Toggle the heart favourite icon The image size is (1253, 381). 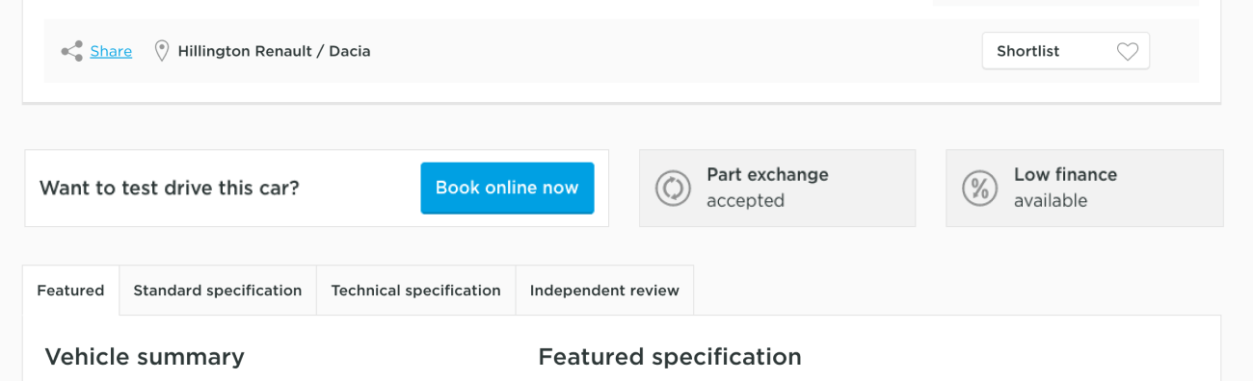(x=1128, y=52)
